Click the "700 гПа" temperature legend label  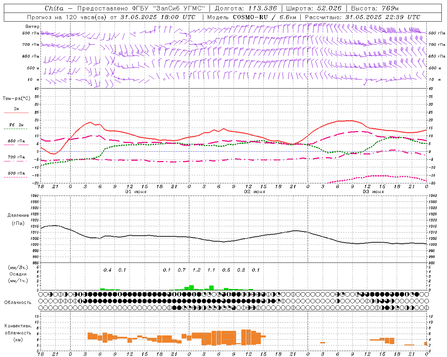pyautogui.click(x=16, y=157)
